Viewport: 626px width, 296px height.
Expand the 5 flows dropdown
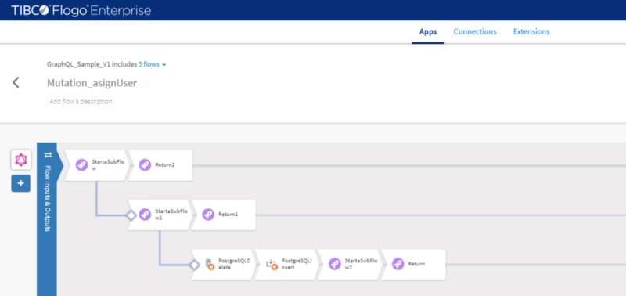pyautogui.click(x=152, y=64)
